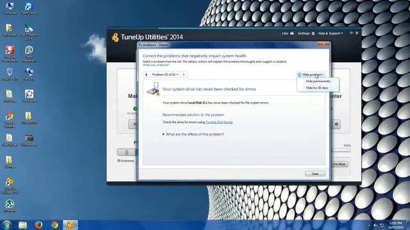The image size is (410, 230).
Task: Click the gear button in the main window
Action: (x=336, y=125)
